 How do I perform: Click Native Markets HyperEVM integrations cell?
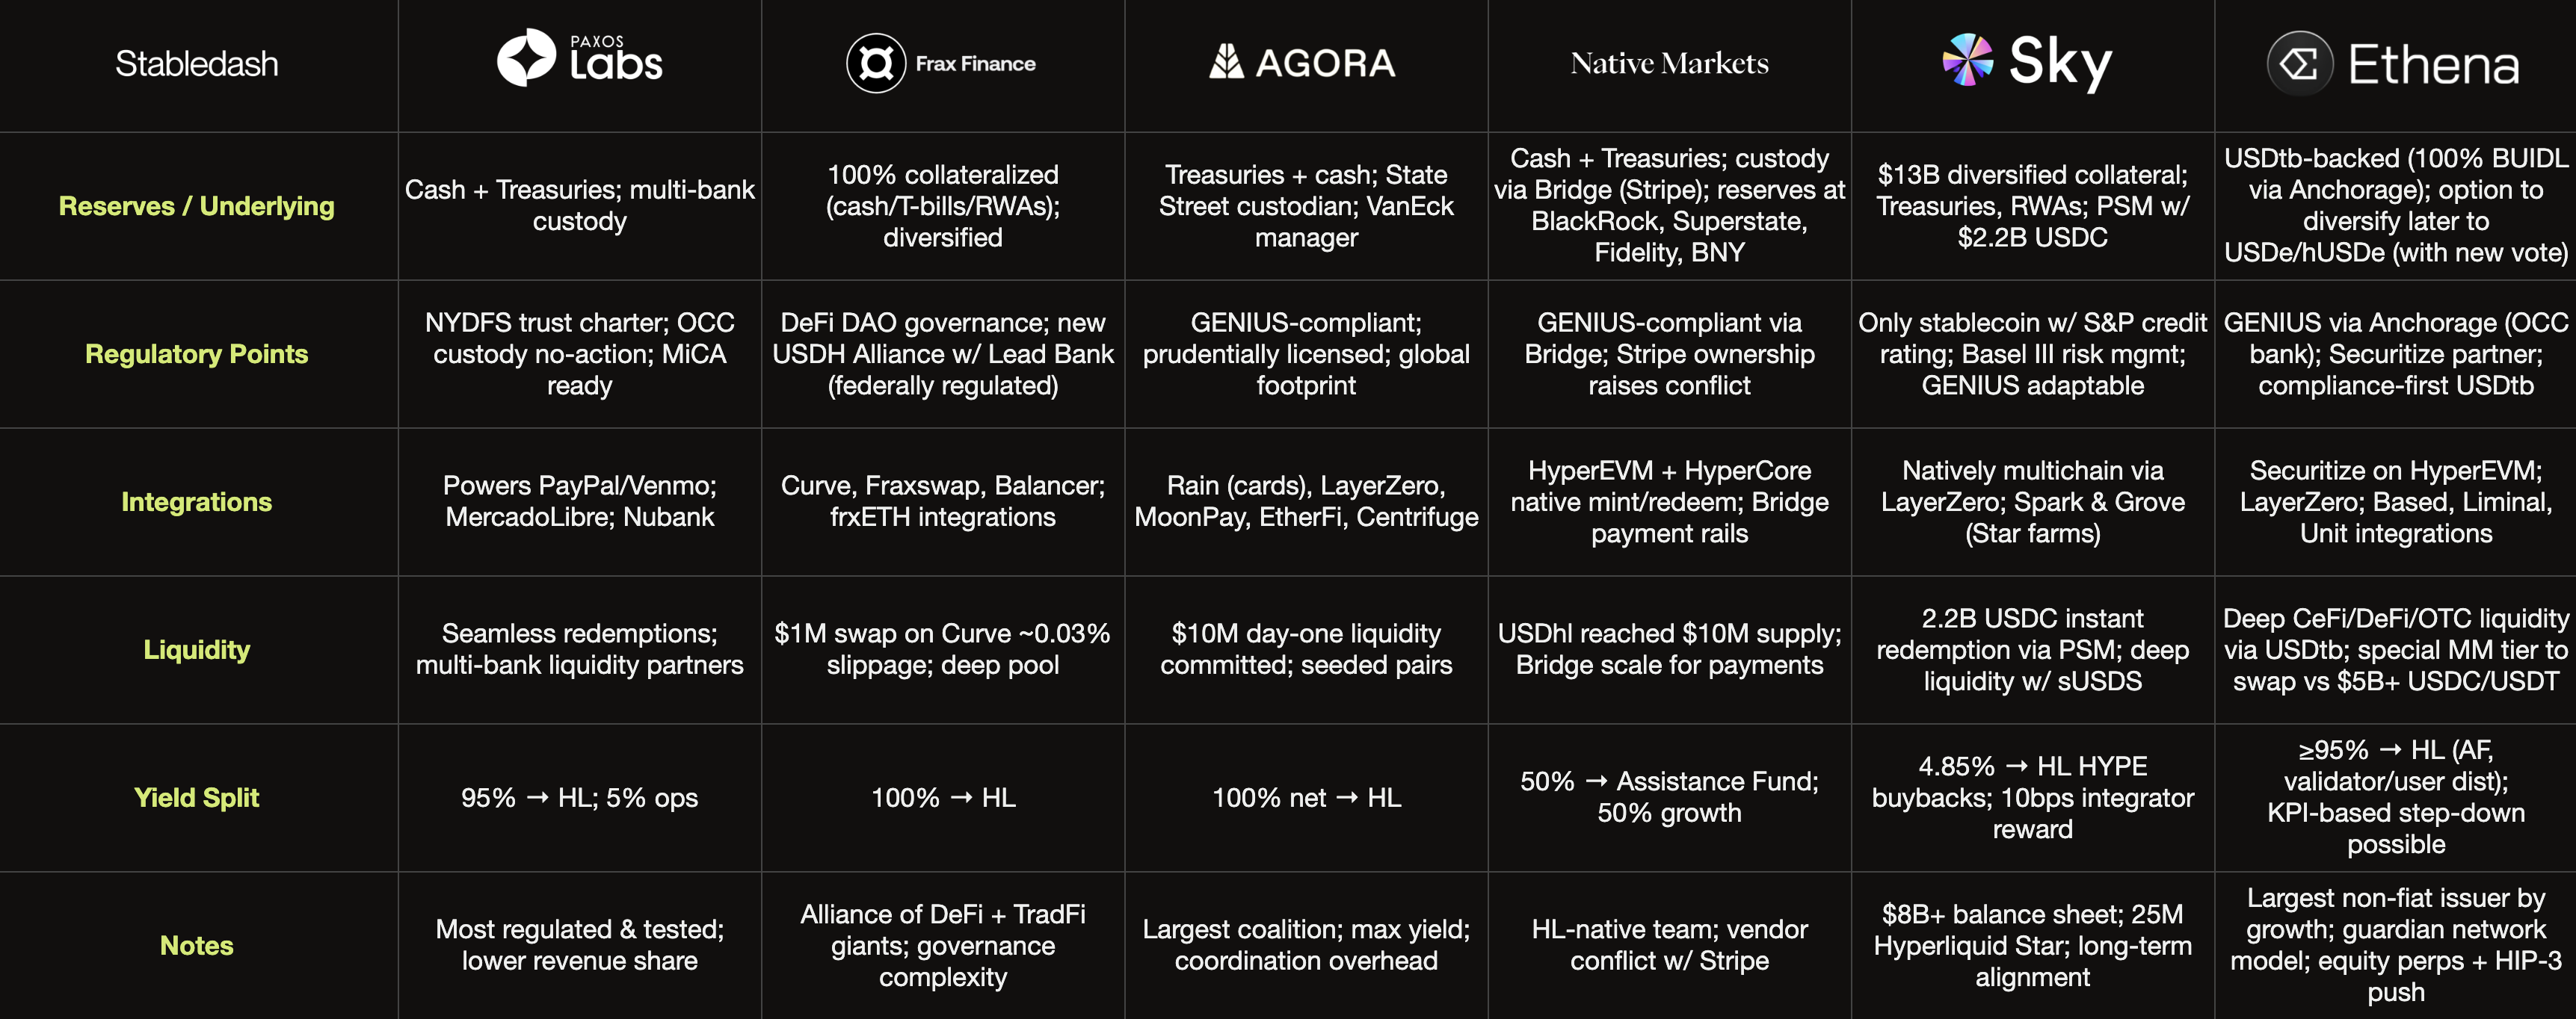pyautogui.click(x=1669, y=501)
